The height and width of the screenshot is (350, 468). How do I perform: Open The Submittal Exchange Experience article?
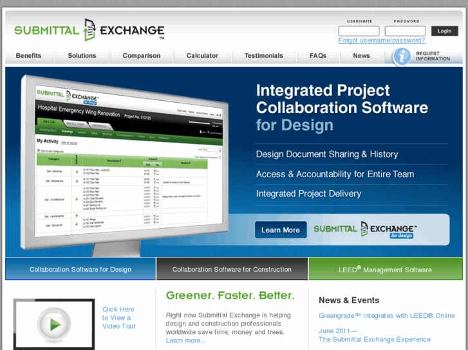375,339
